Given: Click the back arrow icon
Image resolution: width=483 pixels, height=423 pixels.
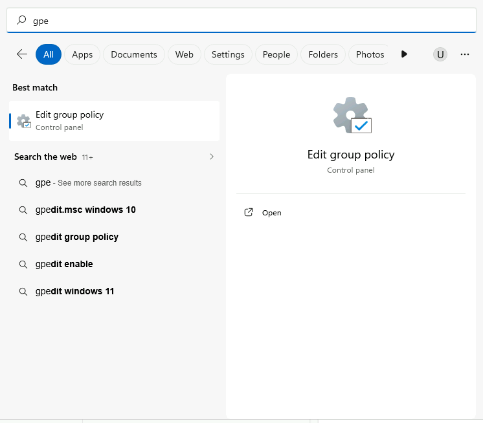Looking at the screenshot, I should coord(22,54).
